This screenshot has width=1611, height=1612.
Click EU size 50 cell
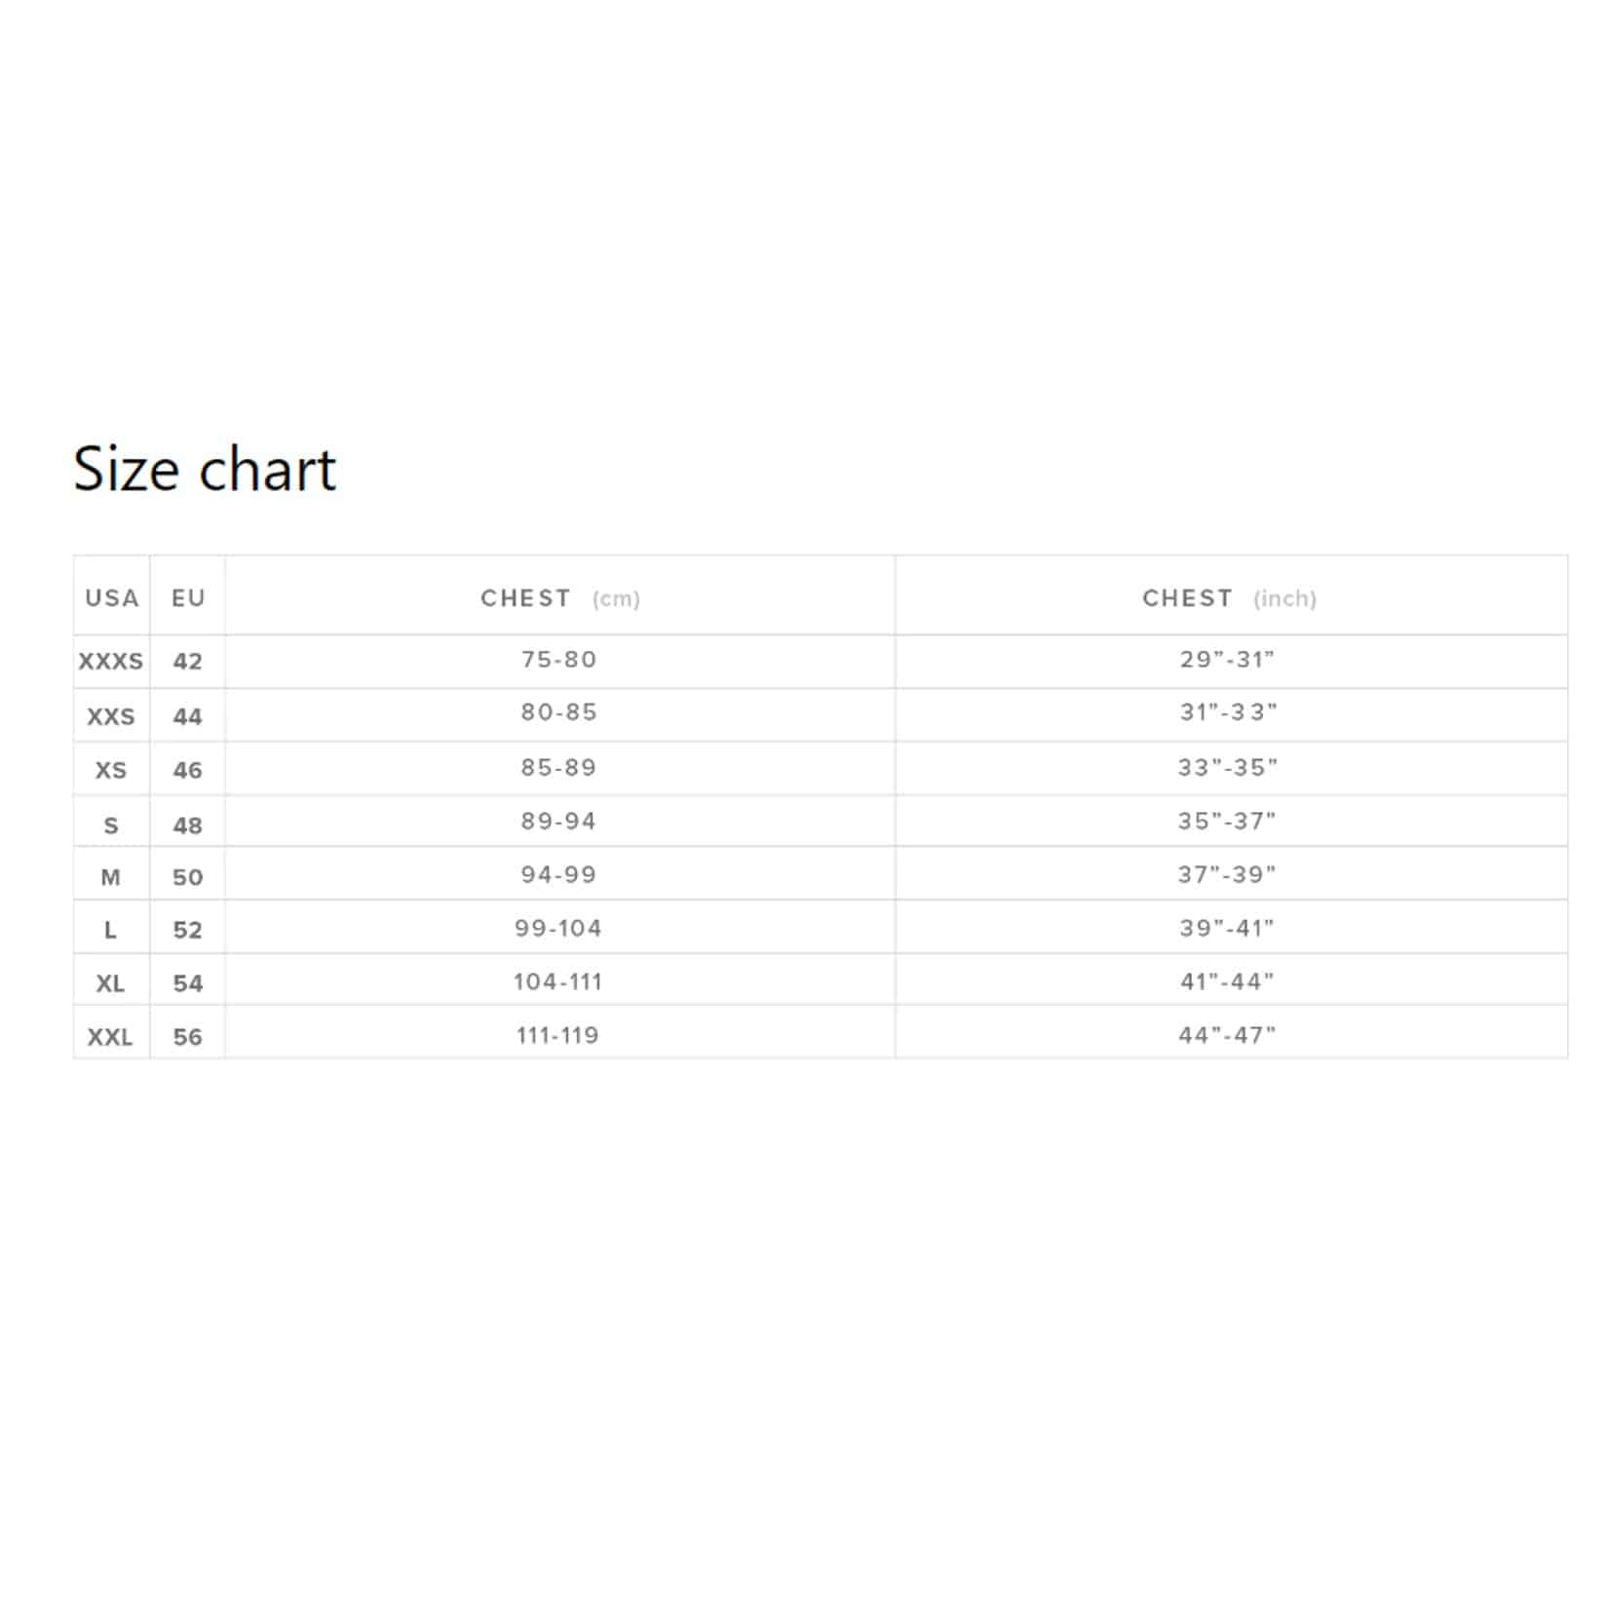point(187,877)
